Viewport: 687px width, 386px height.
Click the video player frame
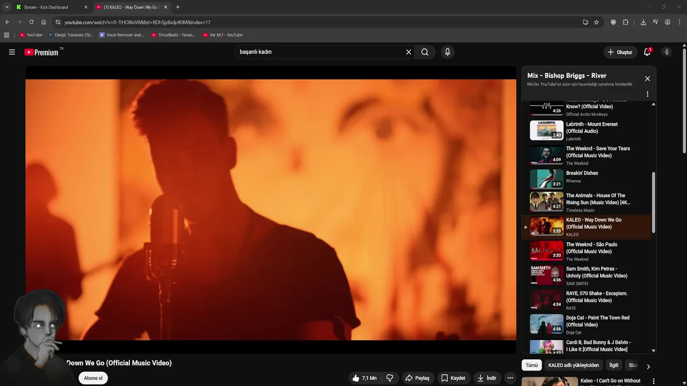pos(271,210)
